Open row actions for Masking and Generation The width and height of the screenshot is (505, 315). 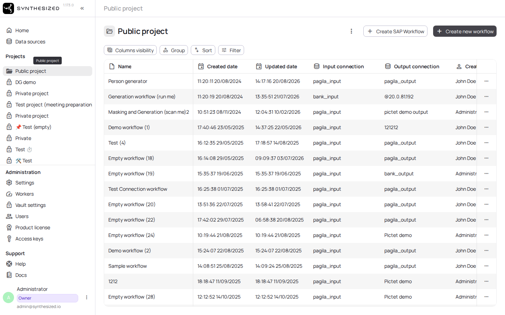[486, 112]
